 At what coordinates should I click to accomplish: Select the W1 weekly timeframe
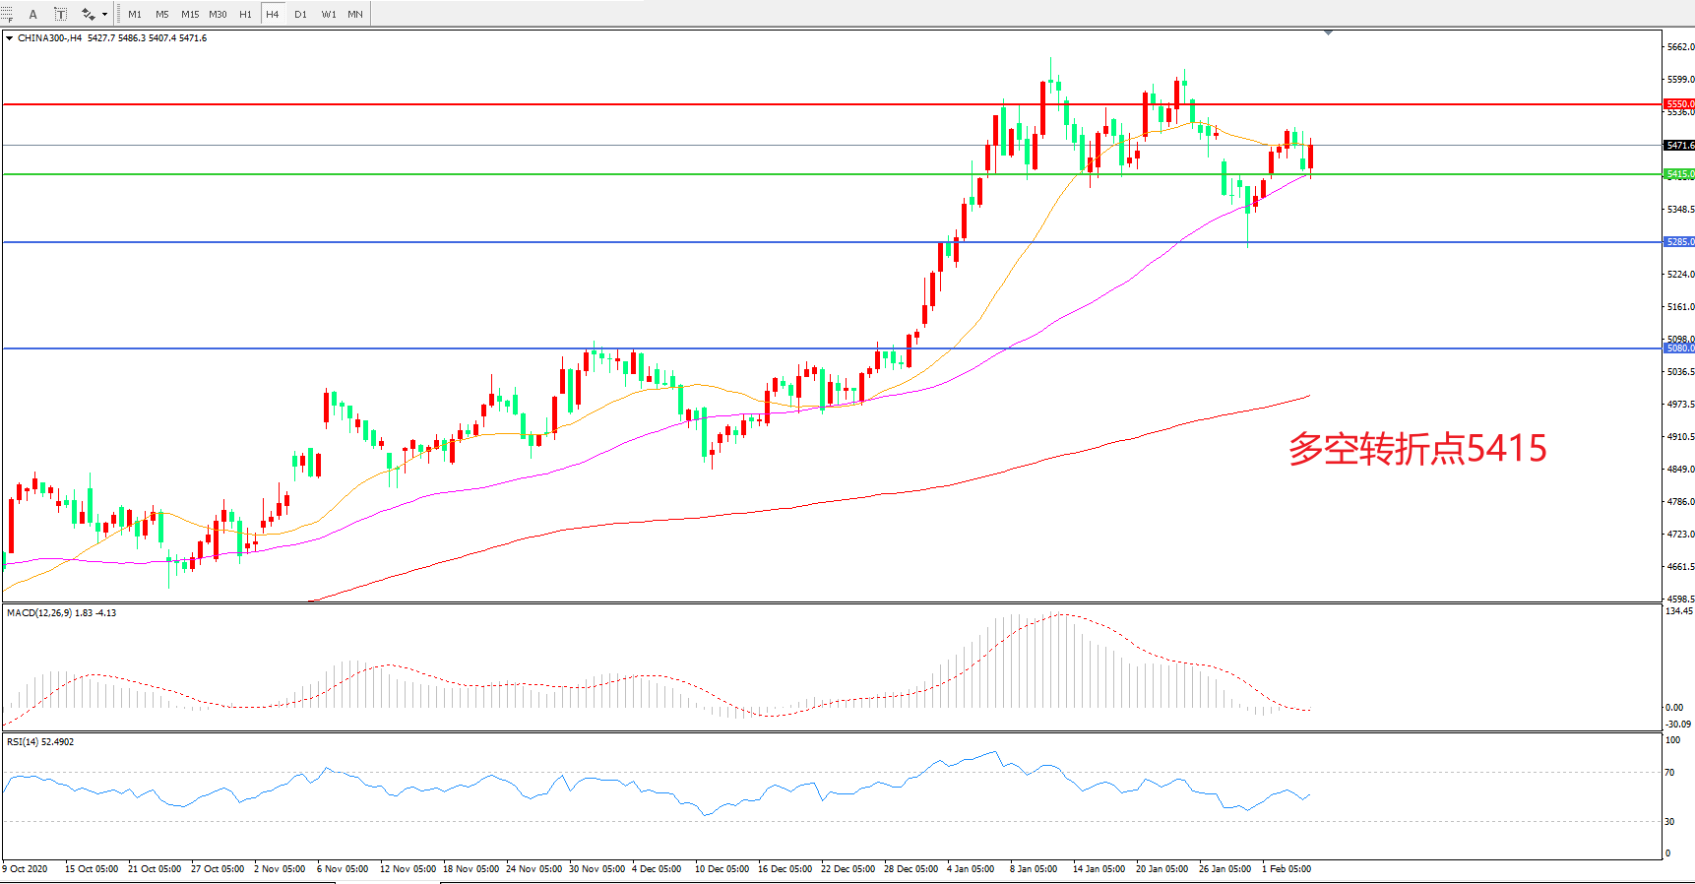tap(329, 14)
